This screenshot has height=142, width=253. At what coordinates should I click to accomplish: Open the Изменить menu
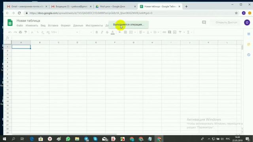32,25
